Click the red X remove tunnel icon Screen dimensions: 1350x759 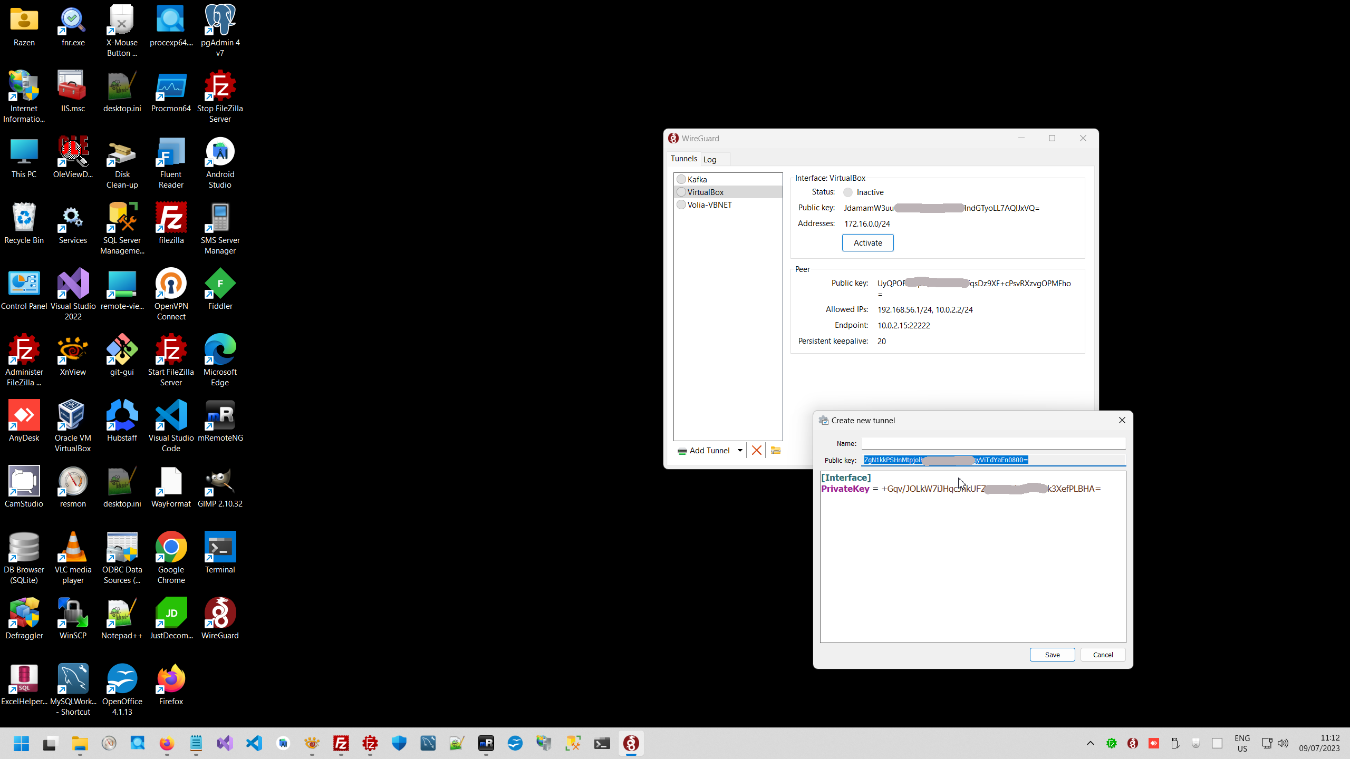tap(756, 450)
